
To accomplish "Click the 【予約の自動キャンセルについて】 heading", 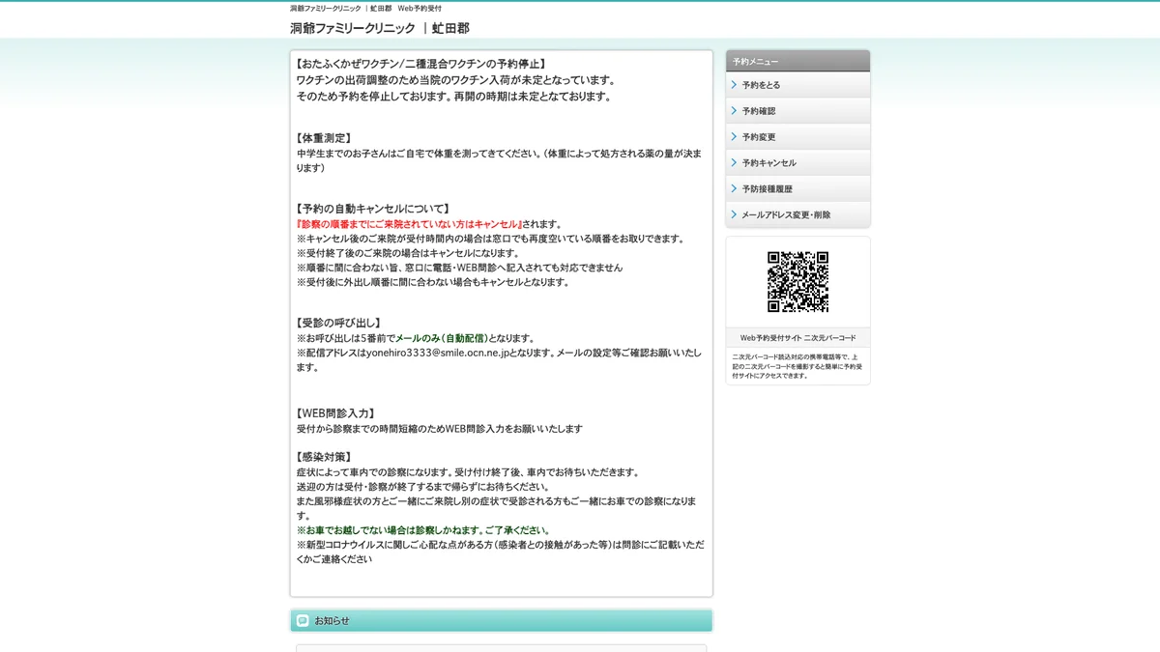I will 372,209.
